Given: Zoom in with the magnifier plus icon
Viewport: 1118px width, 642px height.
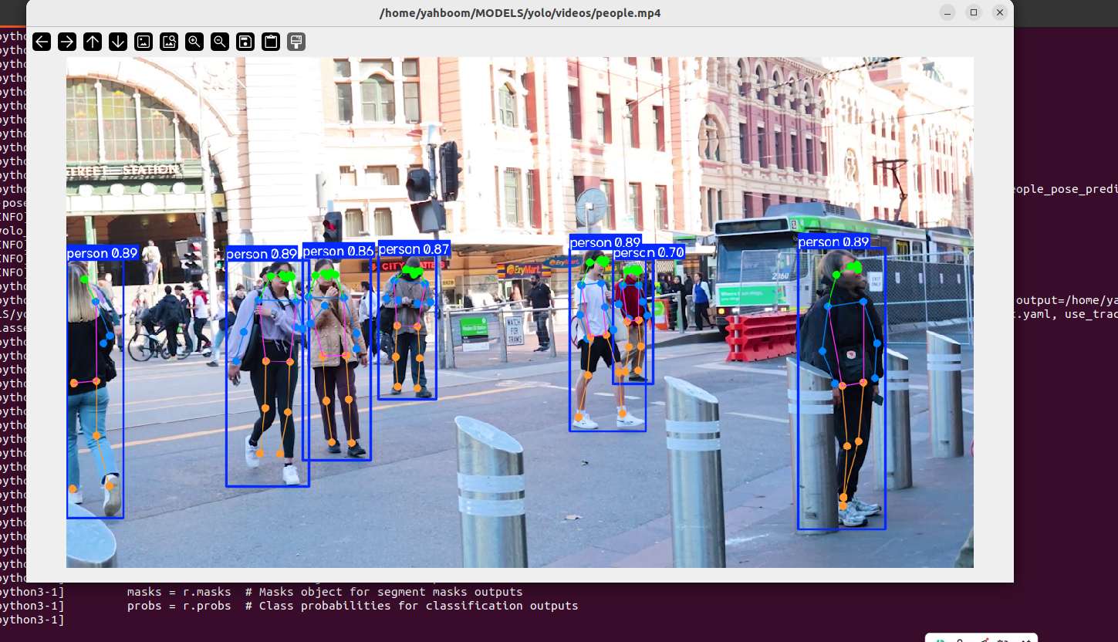Looking at the screenshot, I should (194, 42).
